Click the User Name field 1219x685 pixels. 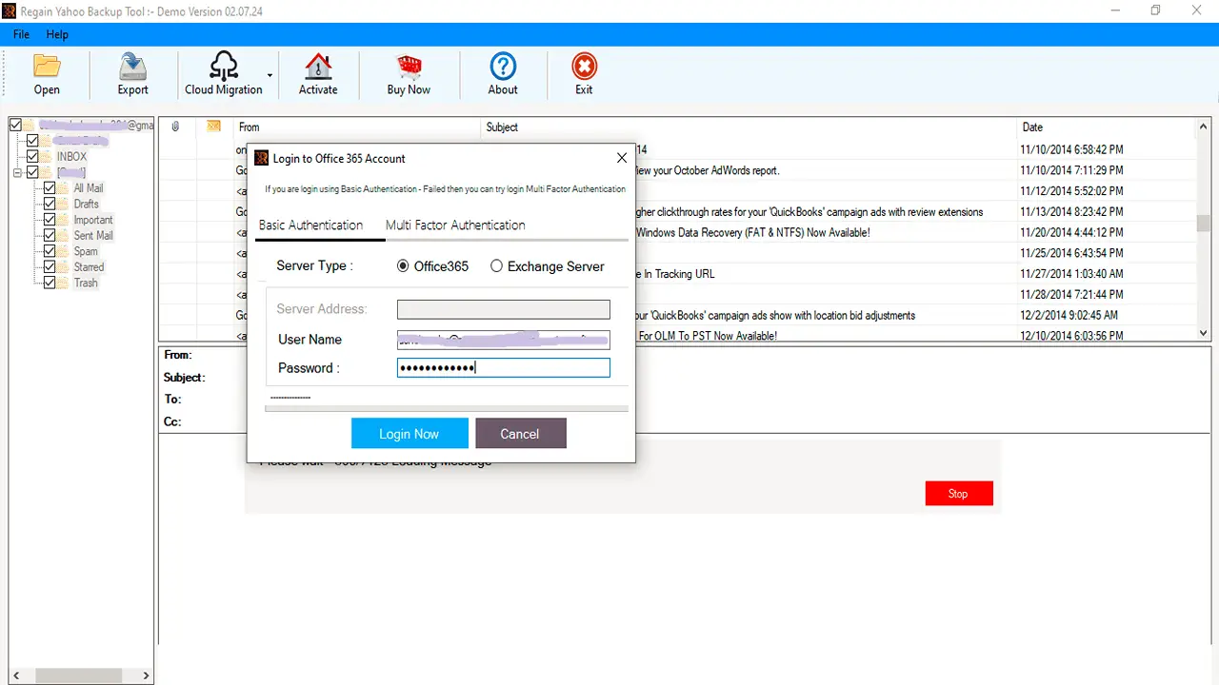(x=503, y=340)
